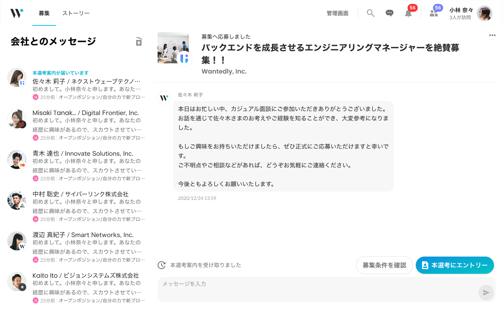Switch to the ストーリー tab

(x=76, y=13)
